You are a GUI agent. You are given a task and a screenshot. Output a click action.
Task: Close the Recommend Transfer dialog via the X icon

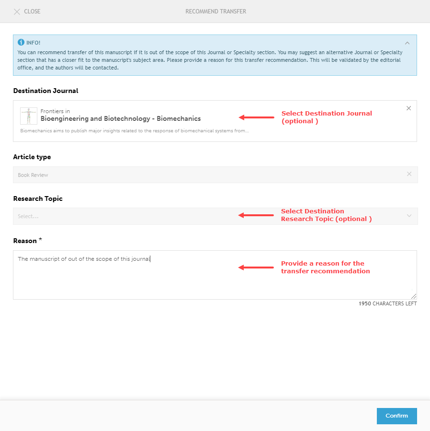coord(17,12)
